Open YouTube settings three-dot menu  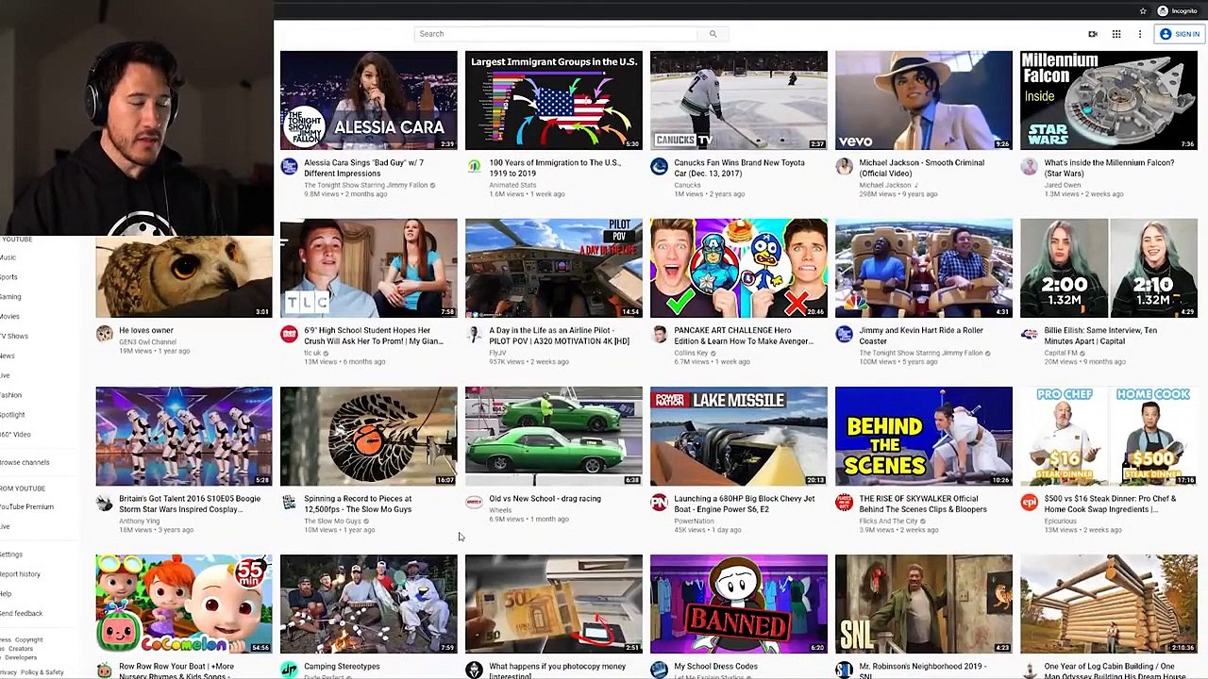point(1140,34)
